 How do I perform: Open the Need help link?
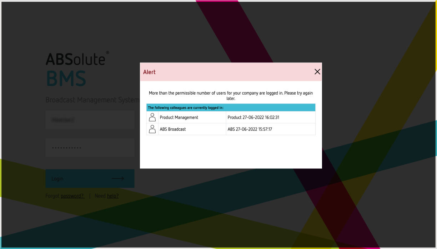[x=113, y=196]
